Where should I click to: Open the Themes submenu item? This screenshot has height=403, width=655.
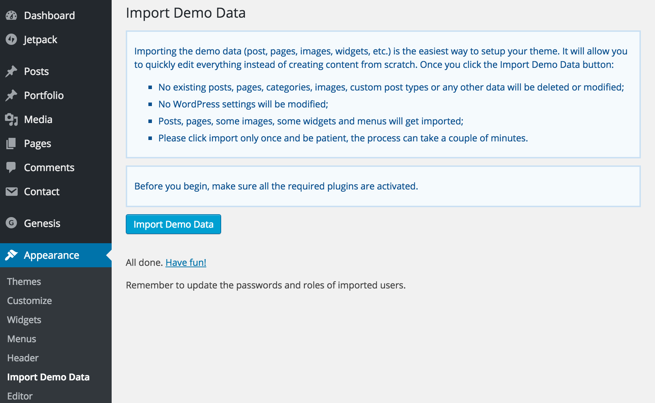[24, 281]
